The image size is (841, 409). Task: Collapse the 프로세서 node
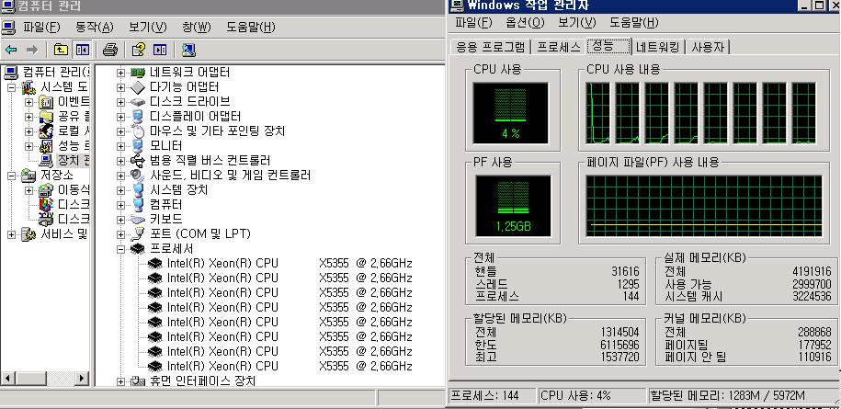coord(120,249)
